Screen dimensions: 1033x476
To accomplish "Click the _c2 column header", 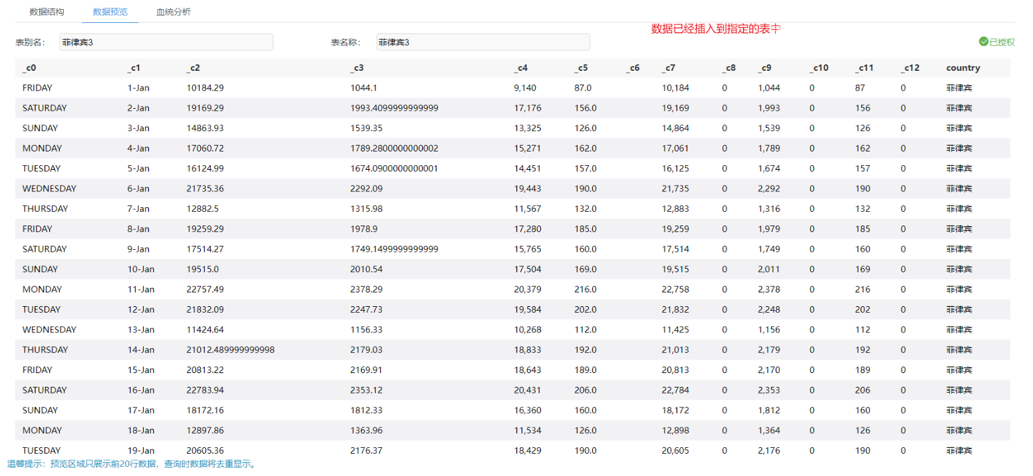I will [193, 68].
